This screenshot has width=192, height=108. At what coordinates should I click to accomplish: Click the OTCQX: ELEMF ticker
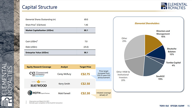point(177,106)
